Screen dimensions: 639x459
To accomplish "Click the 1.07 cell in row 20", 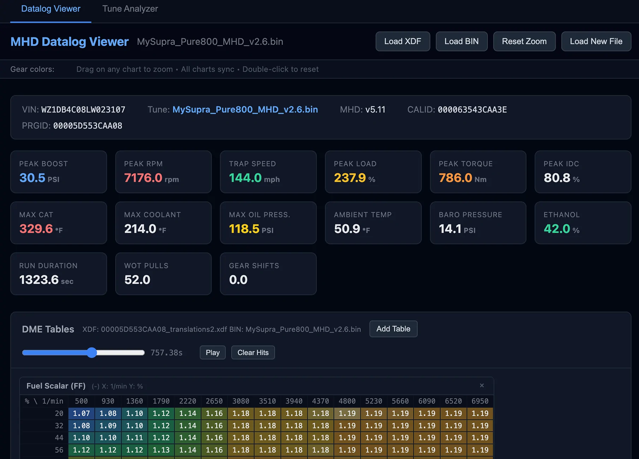I will [x=81, y=413].
